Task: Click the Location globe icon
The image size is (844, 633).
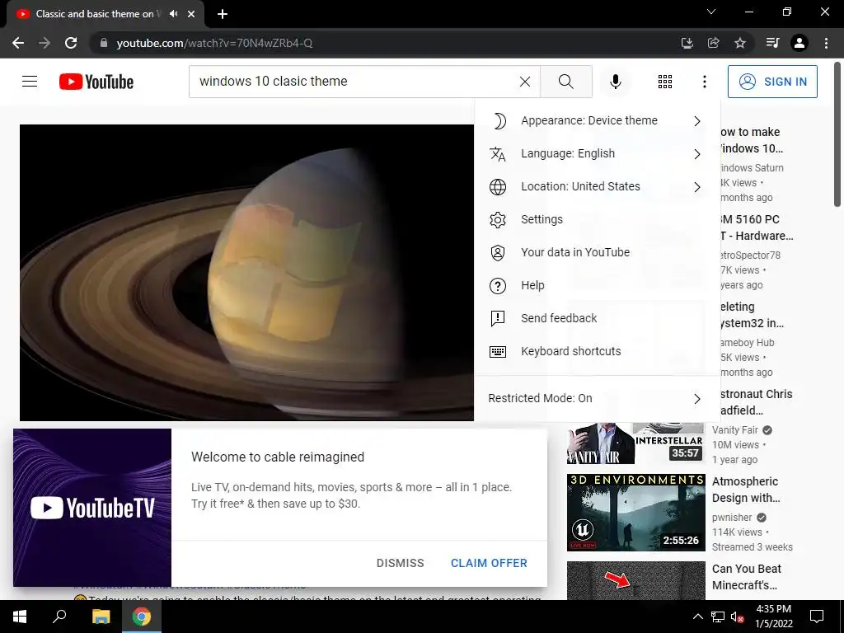Action: [498, 187]
